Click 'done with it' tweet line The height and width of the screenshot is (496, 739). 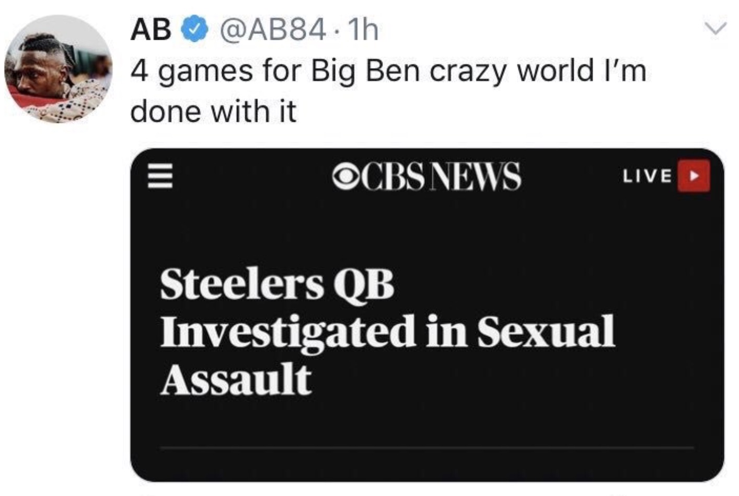point(213,111)
